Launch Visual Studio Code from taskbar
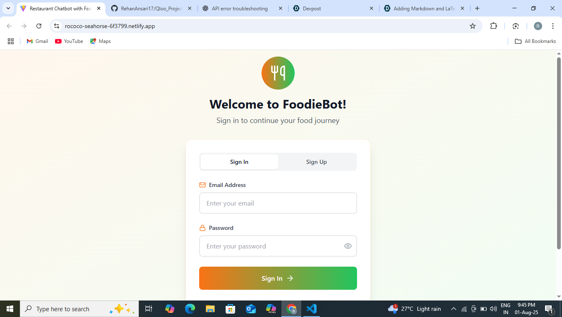562x317 pixels. [x=312, y=309]
